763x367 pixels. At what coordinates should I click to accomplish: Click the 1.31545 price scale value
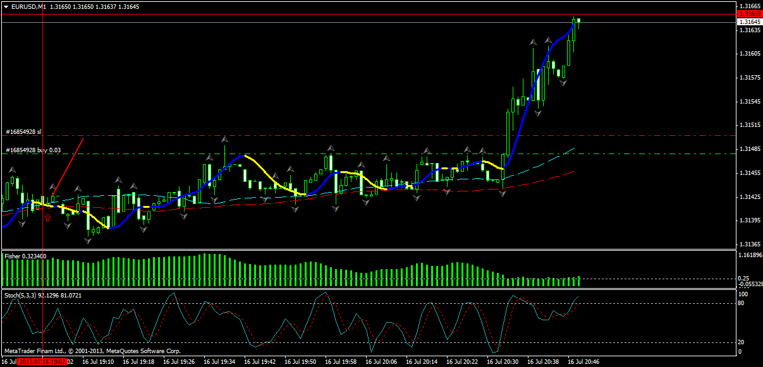click(x=750, y=102)
